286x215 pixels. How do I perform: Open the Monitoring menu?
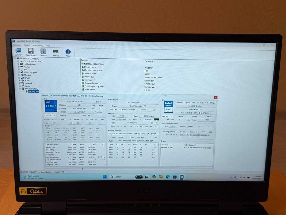[x=38, y=45]
